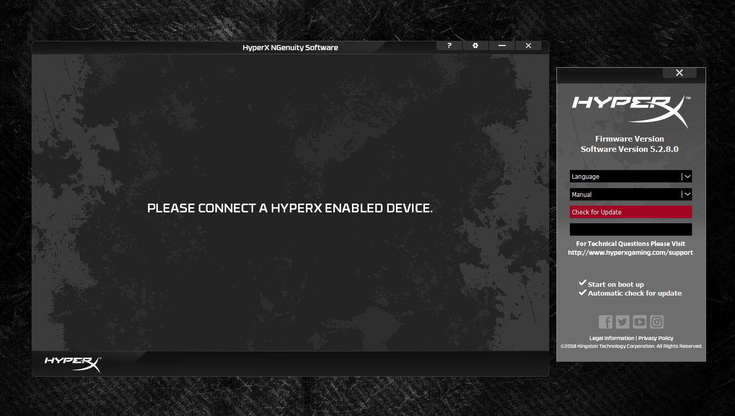The height and width of the screenshot is (416, 735).
Task: Open the Privacy Policy link
Action: pyautogui.click(x=656, y=338)
